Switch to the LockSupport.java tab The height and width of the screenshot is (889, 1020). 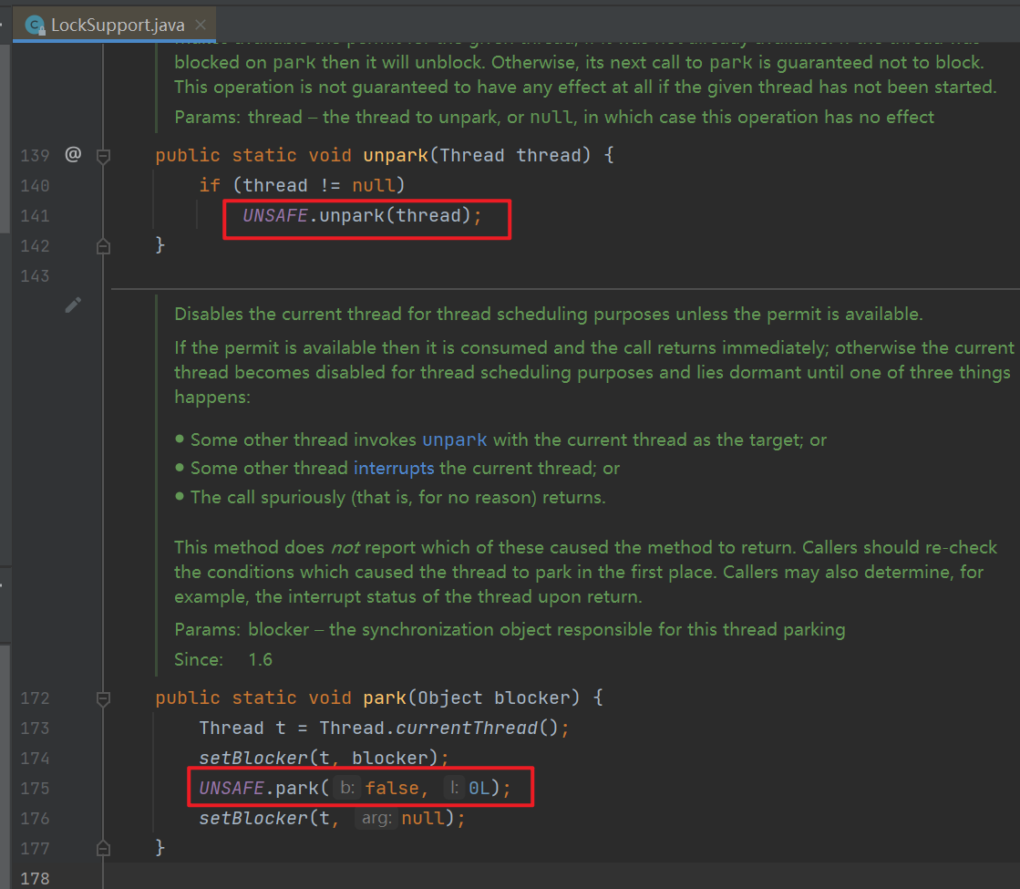pyautogui.click(x=117, y=26)
